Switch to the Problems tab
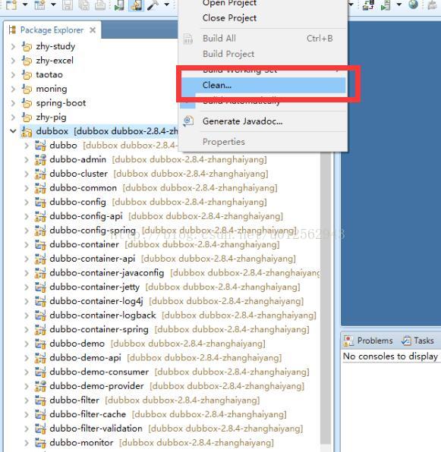441x452 pixels. coord(368,341)
